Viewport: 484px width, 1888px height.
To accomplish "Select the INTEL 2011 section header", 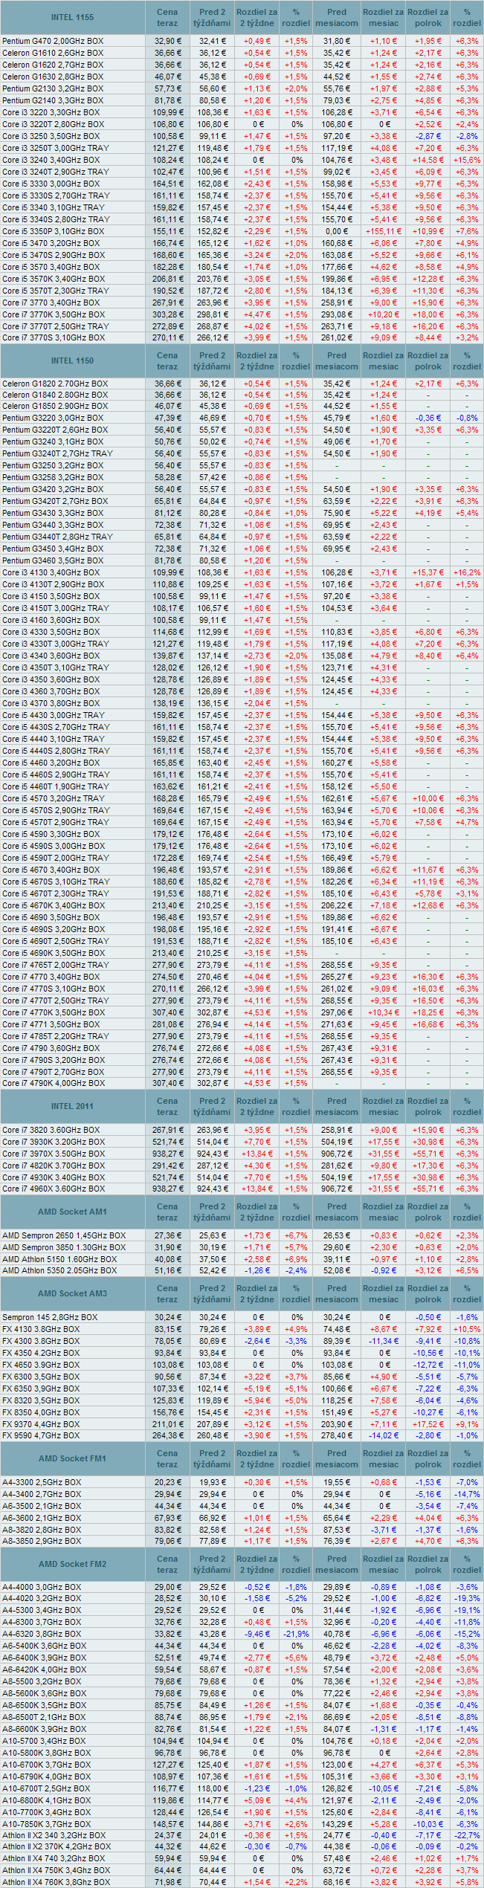I will point(72,1106).
